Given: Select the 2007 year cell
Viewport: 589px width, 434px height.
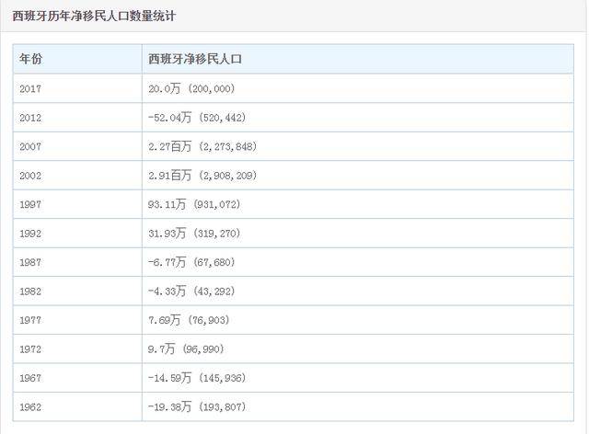Looking at the screenshot, I should click(x=77, y=146).
